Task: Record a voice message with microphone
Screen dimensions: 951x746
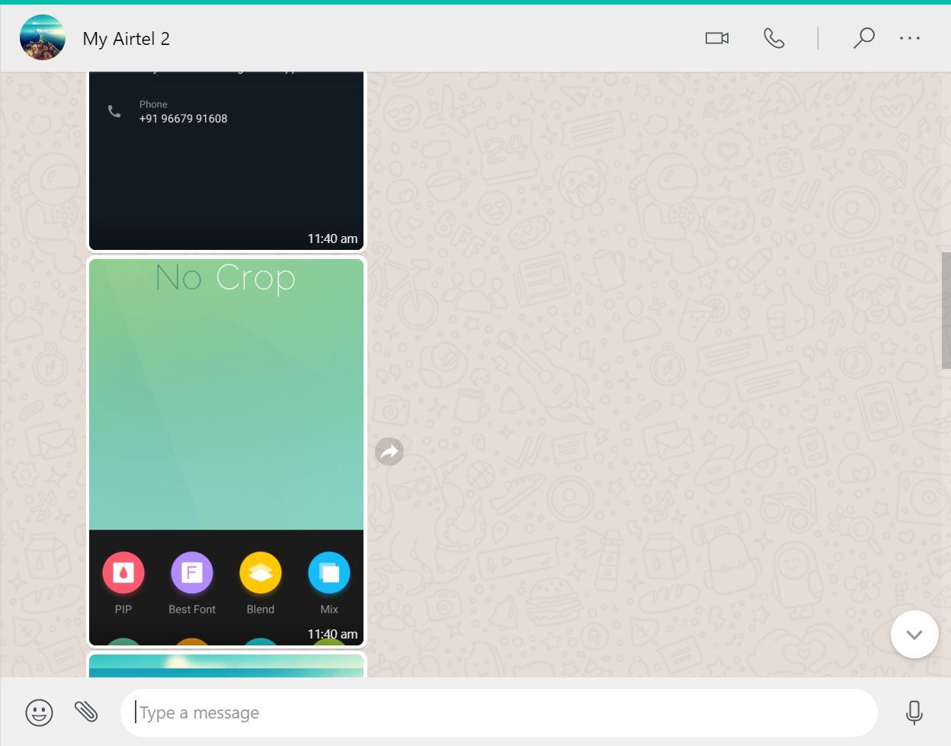Action: 914,712
